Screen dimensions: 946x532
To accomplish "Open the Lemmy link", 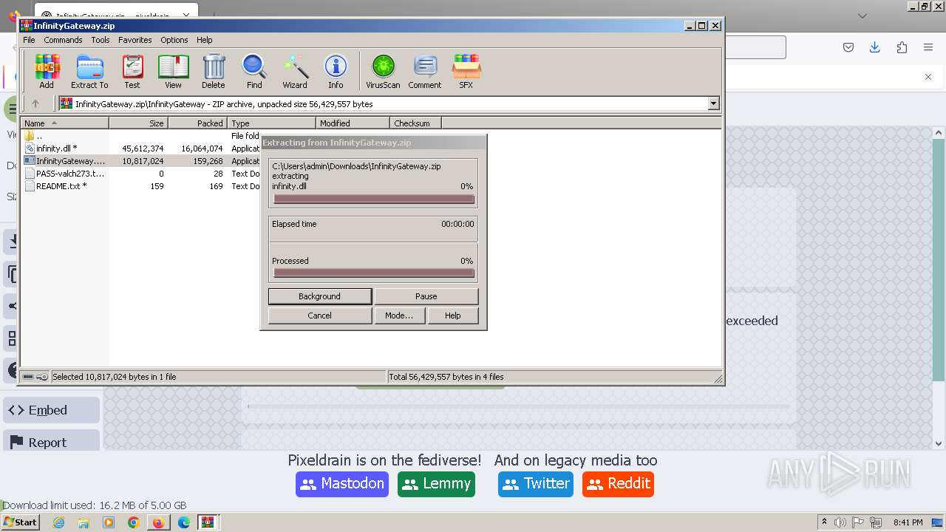I will (x=436, y=484).
